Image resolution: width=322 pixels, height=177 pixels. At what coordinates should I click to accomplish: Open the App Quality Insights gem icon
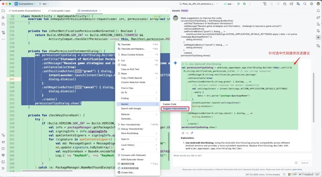coord(3,155)
